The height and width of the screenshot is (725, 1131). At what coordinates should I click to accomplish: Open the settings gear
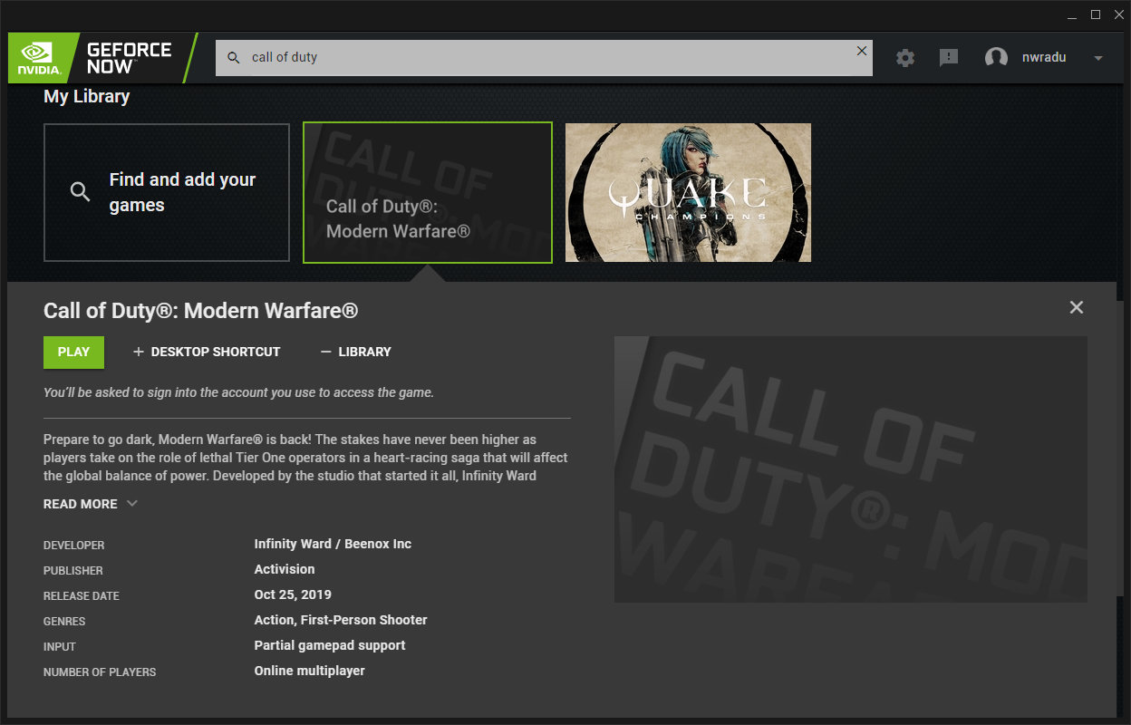pos(905,58)
